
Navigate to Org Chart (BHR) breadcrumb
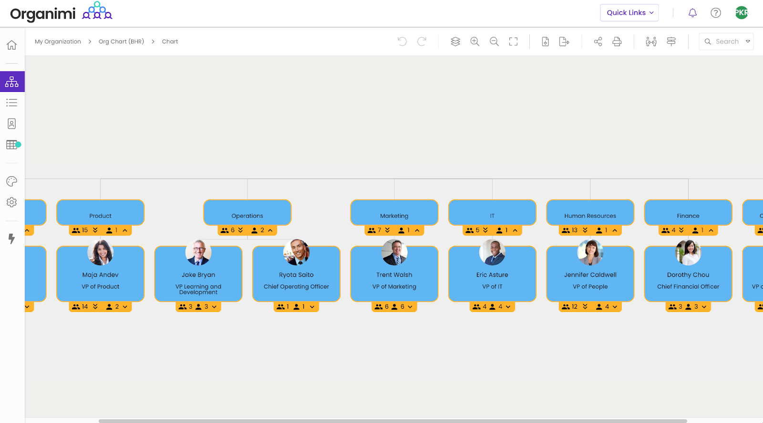pyautogui.click(x=121, y=41)
